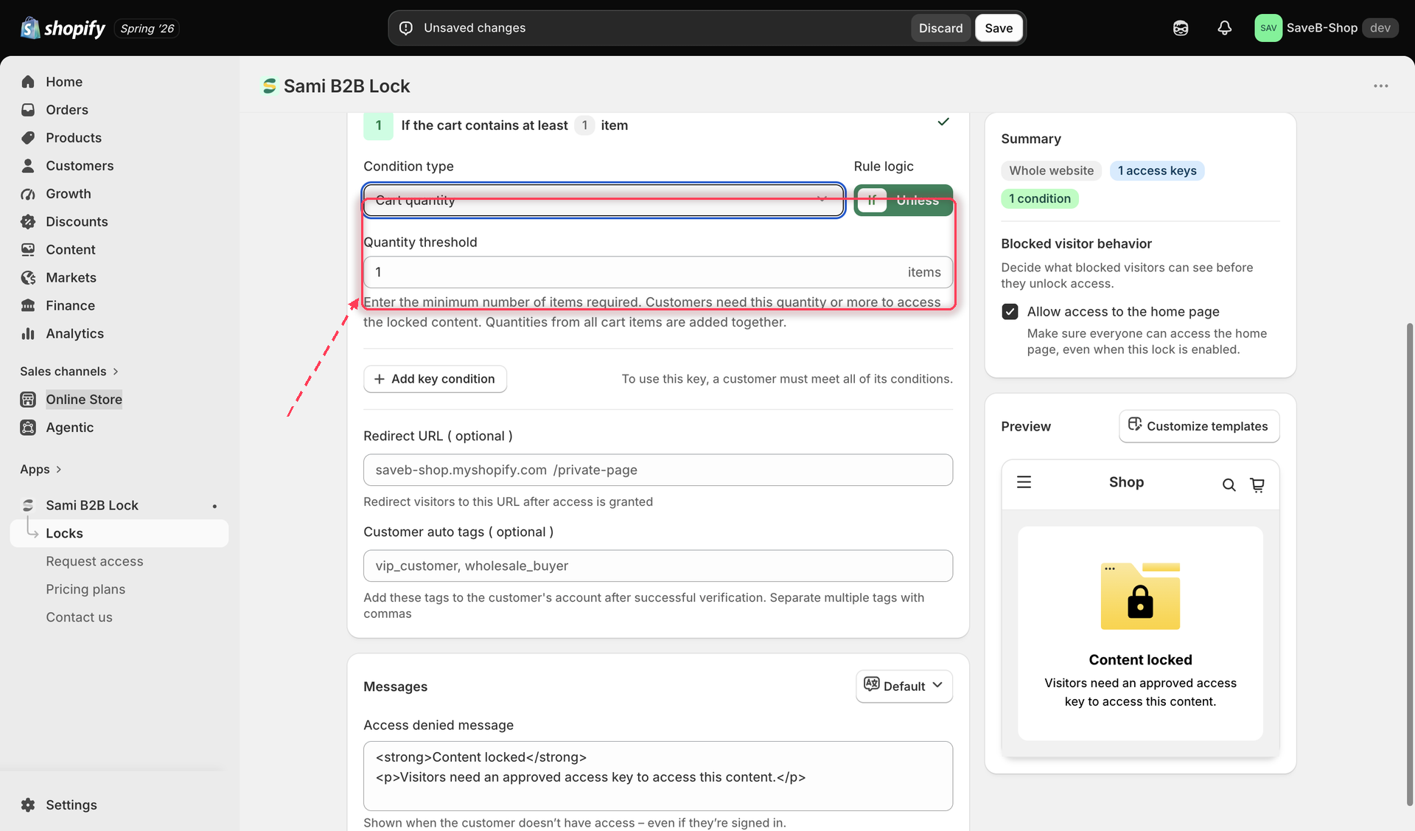
Task: Click the Redirect URL input field
Action: [657, 470]
